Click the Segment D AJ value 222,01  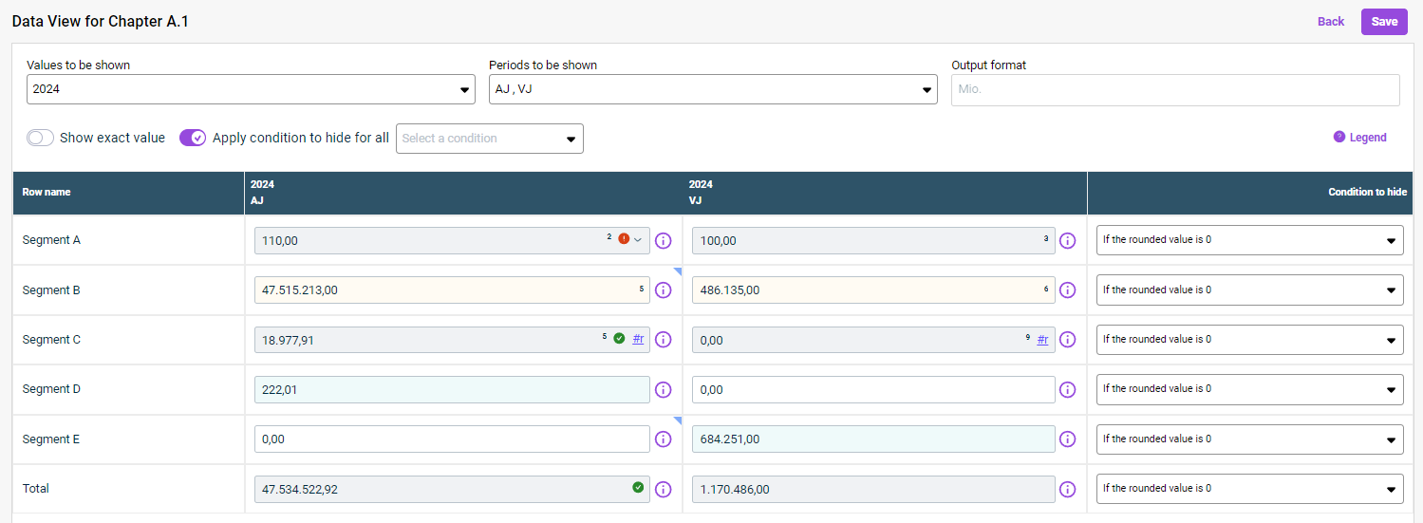coord(452,389)
